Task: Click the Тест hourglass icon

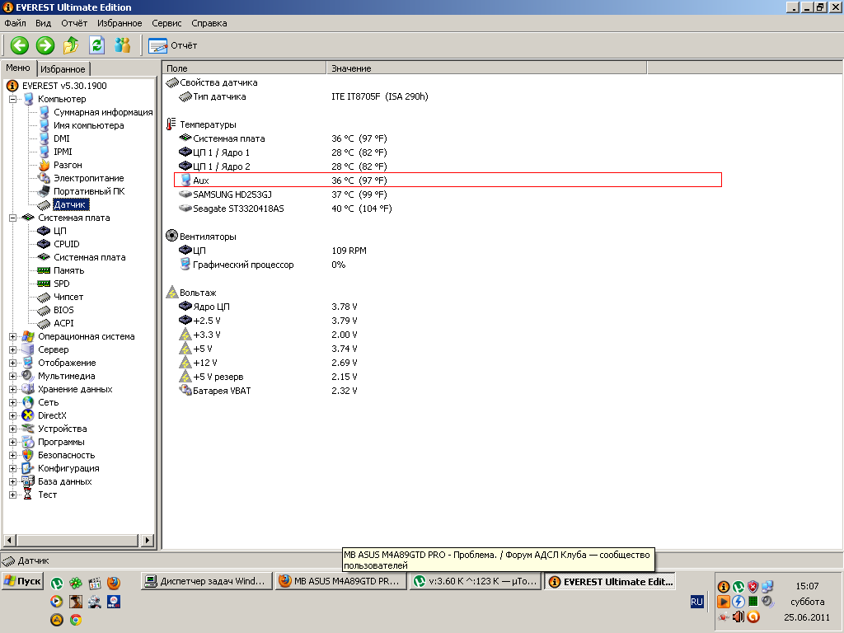Action: coord(28,495)
